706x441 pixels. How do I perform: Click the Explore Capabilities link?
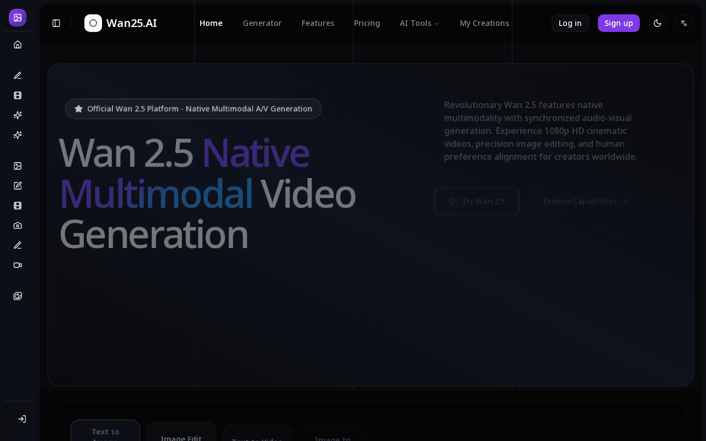585,201
